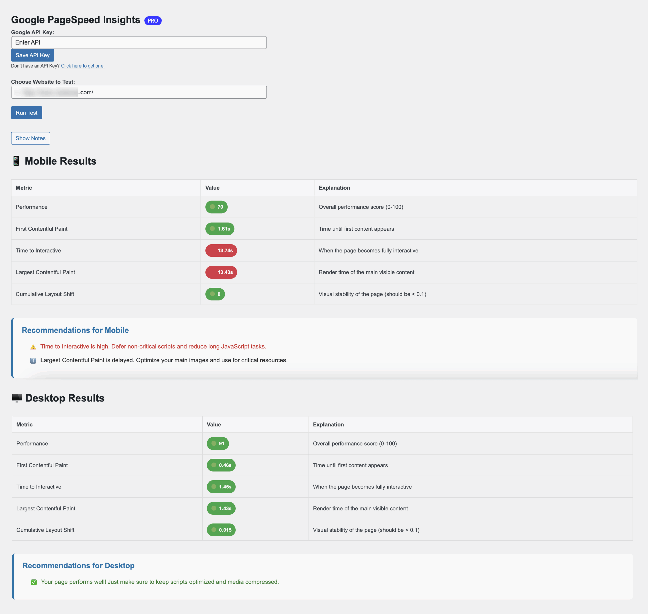This screenshot has width=648, height=614.
Task: Click the desktop 1.45s Time to Interactive badge
Action: 221,487
